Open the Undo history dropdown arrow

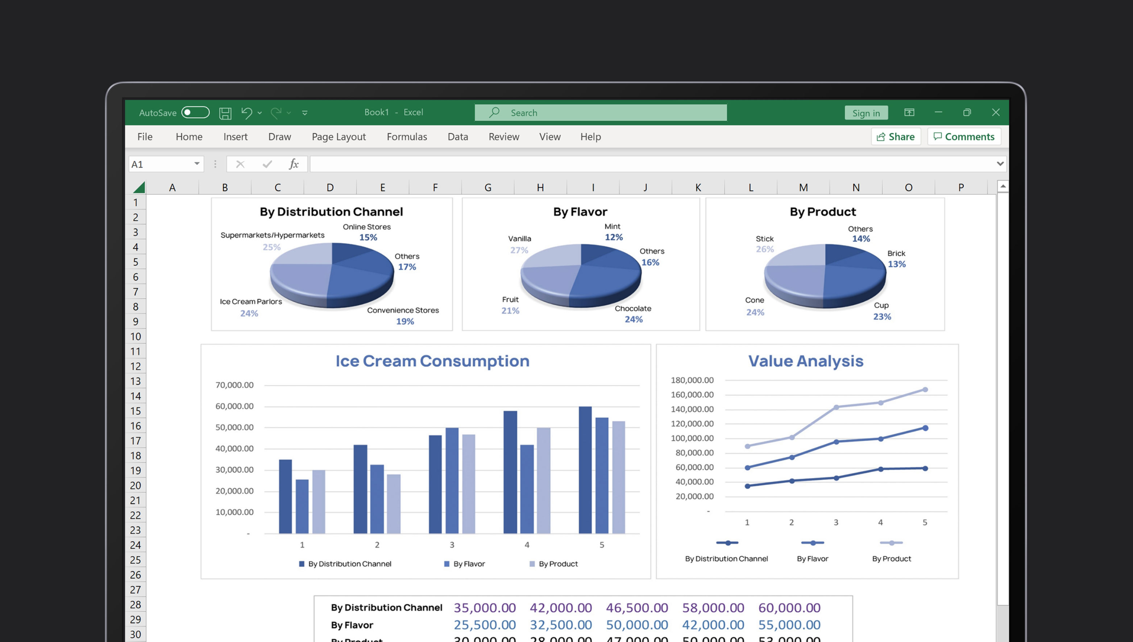tap(260, 113)
